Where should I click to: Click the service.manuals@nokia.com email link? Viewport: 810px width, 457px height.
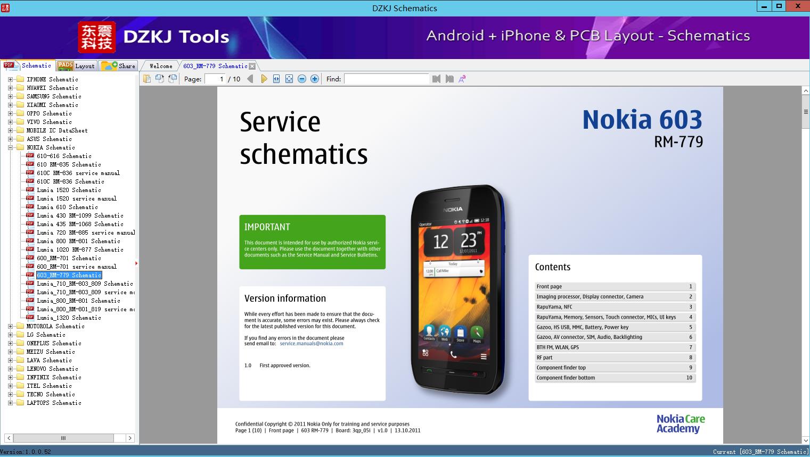[312, 344]
